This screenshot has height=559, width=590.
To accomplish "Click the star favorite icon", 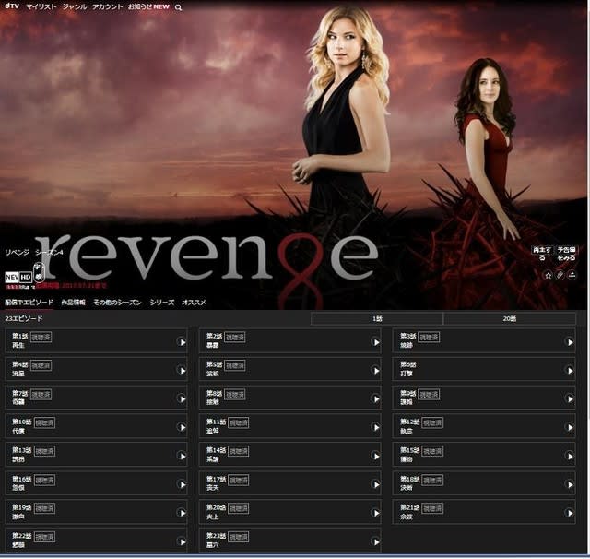I will (x=548, y=275).
